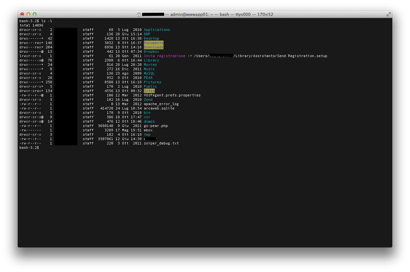Select the PEAR directory name
This screenshot has height=272, width=410.
[x=148, y=78]
